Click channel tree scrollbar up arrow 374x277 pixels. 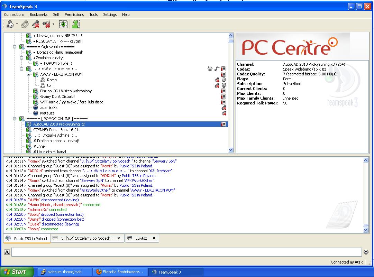[x=231, y=36]
